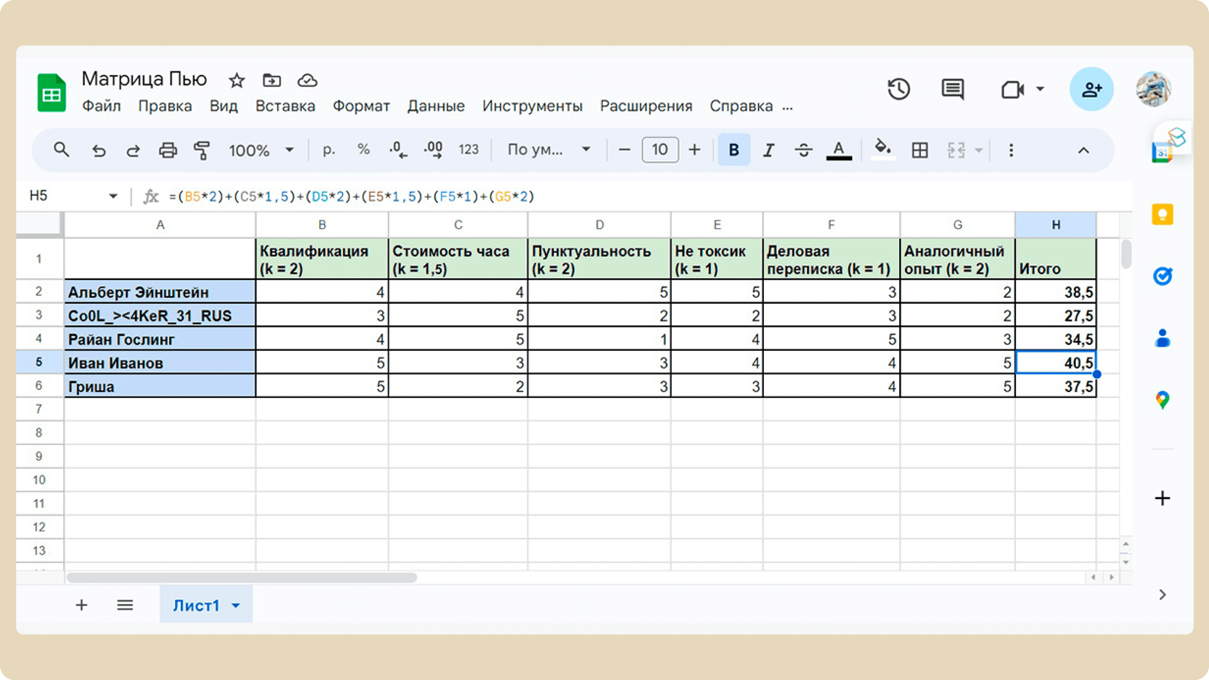Open the comments panel icon
Image resolution: width=1209 pixels, height=680 pixels.
pyautogui.click(x=953, y=89)
